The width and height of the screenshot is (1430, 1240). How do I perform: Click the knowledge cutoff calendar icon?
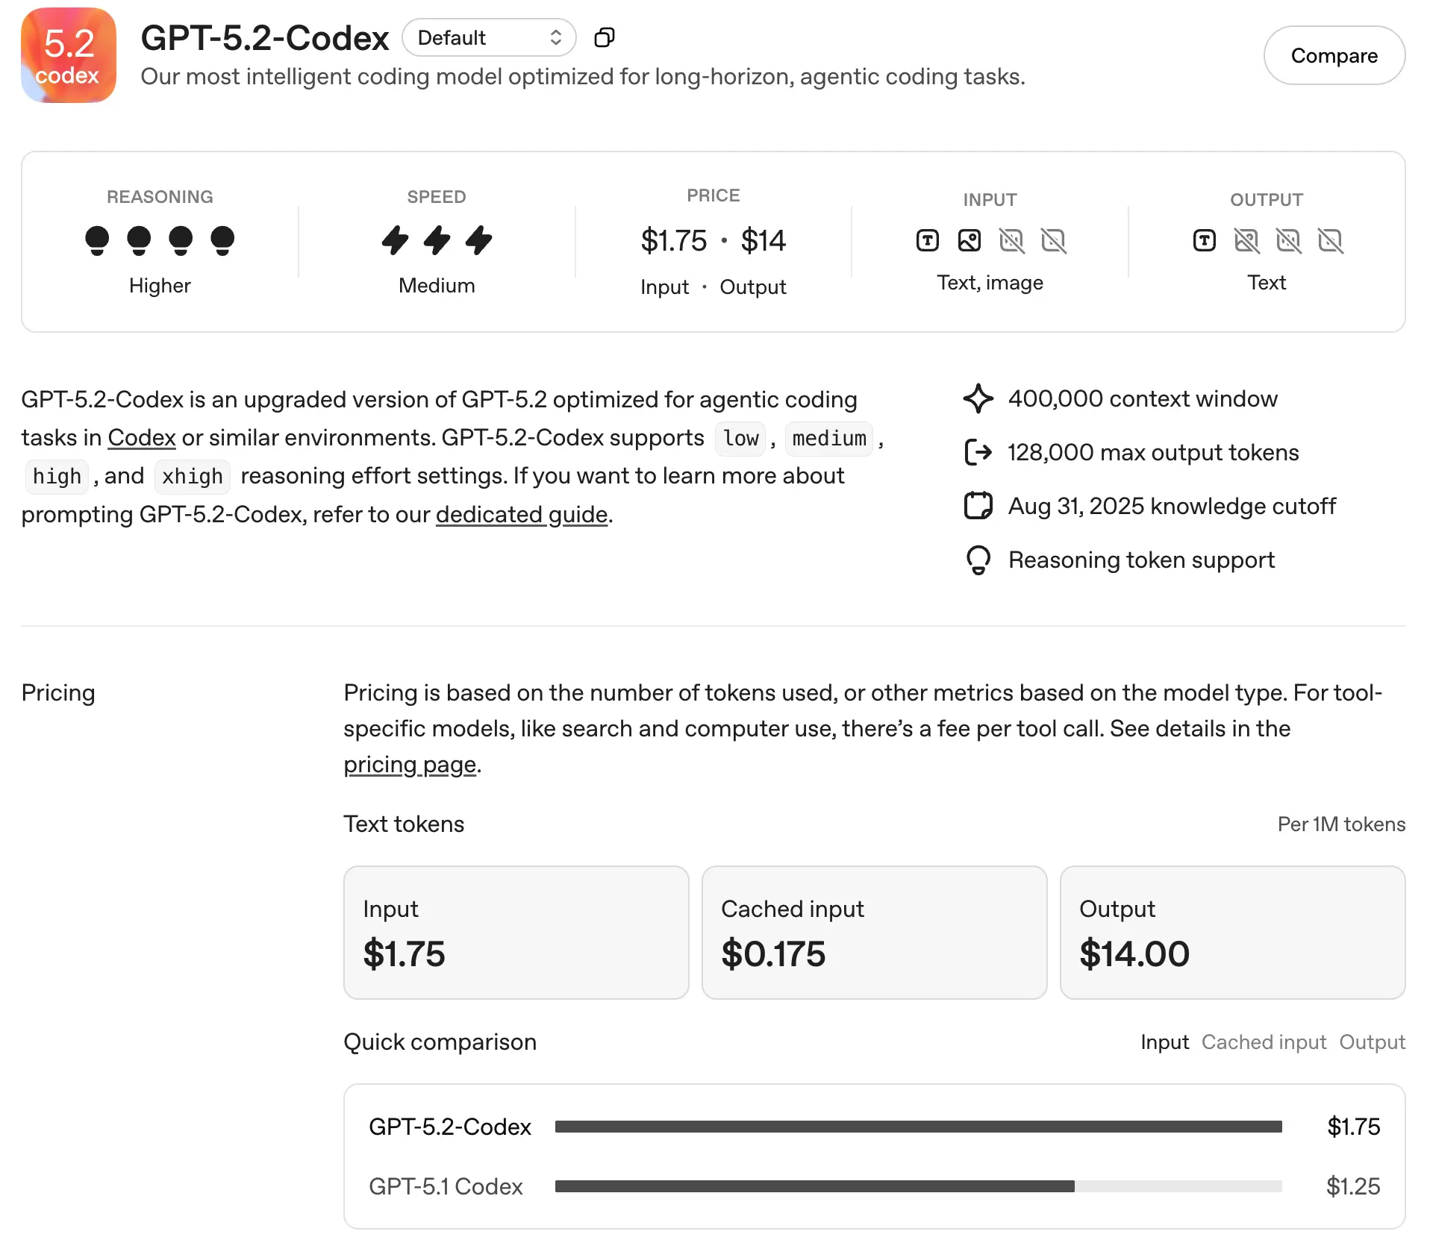[978, 506]
